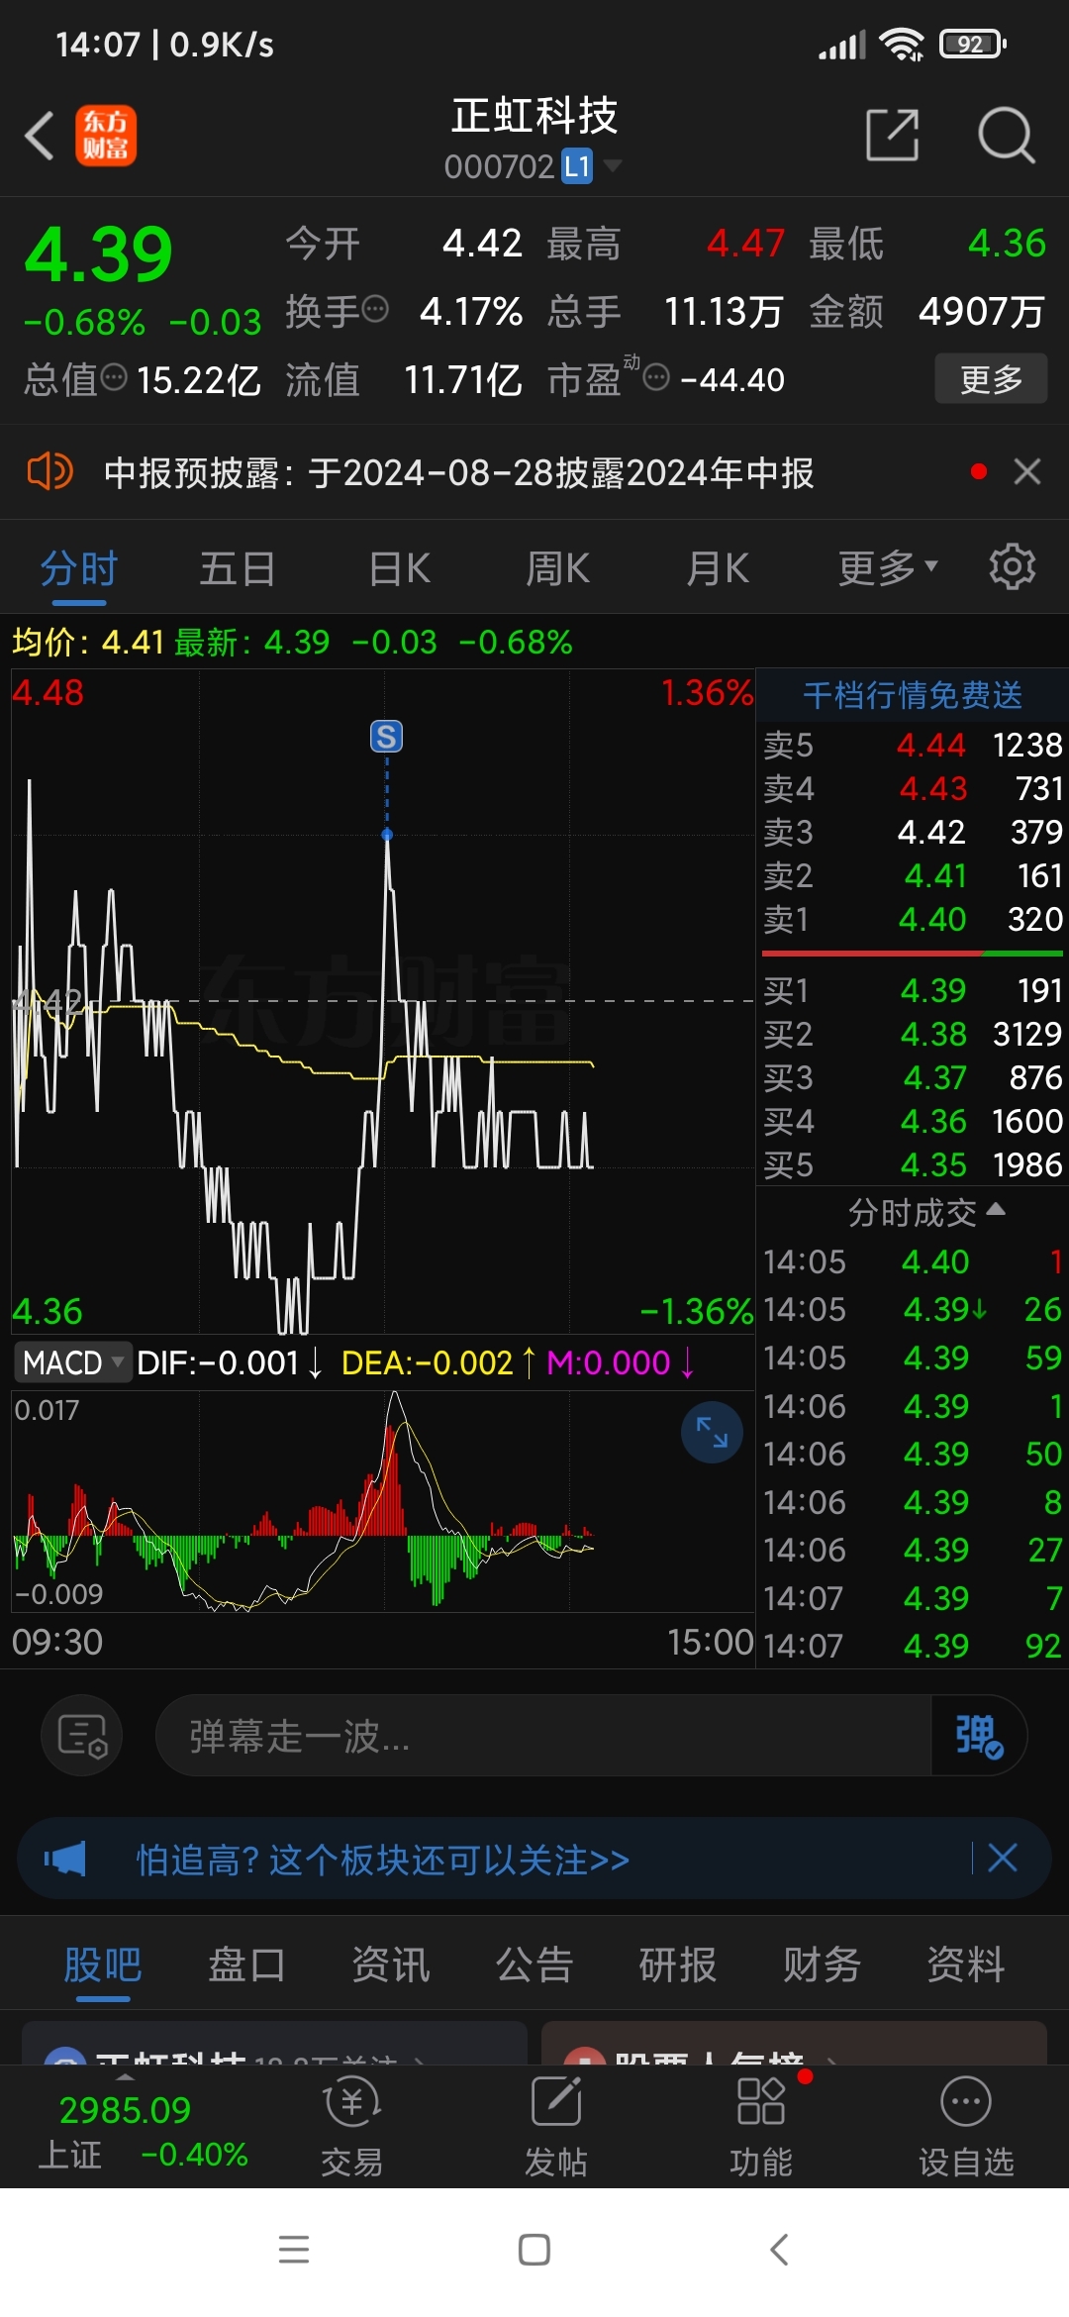Switch to the 盘口 tab
1069x2317 pixels.
246,1964
